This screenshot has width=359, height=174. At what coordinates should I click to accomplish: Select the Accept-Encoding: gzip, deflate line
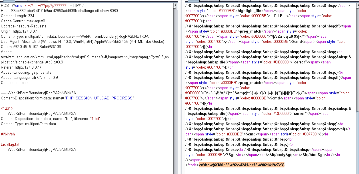tap(26, 72)
